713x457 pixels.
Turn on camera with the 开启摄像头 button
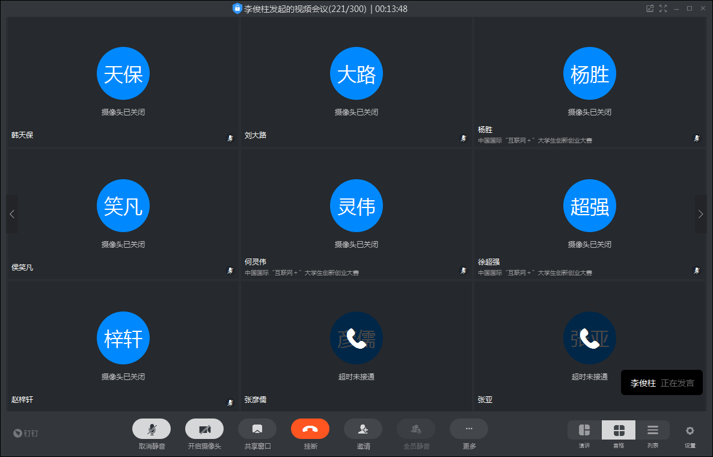pos(204,429)
